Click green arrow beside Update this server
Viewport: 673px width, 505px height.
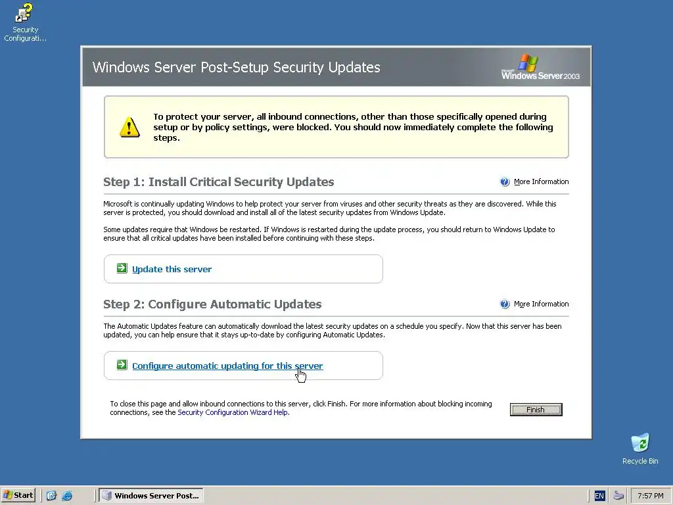click(122, 268)
